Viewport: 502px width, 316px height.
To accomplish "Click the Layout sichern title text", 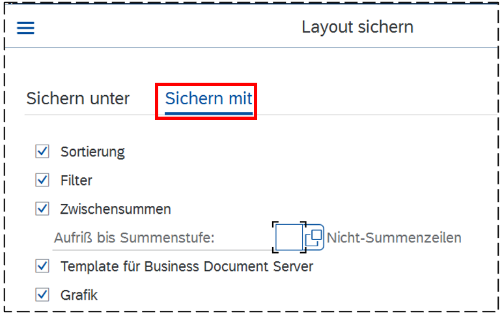I will pyautogui.click(x=357, y=27).
